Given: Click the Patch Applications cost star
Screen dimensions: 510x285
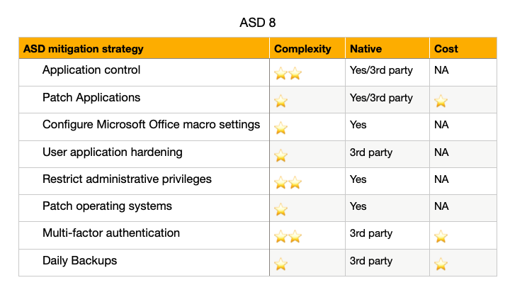Looking at the screenshot, I should tap(441, 101).
